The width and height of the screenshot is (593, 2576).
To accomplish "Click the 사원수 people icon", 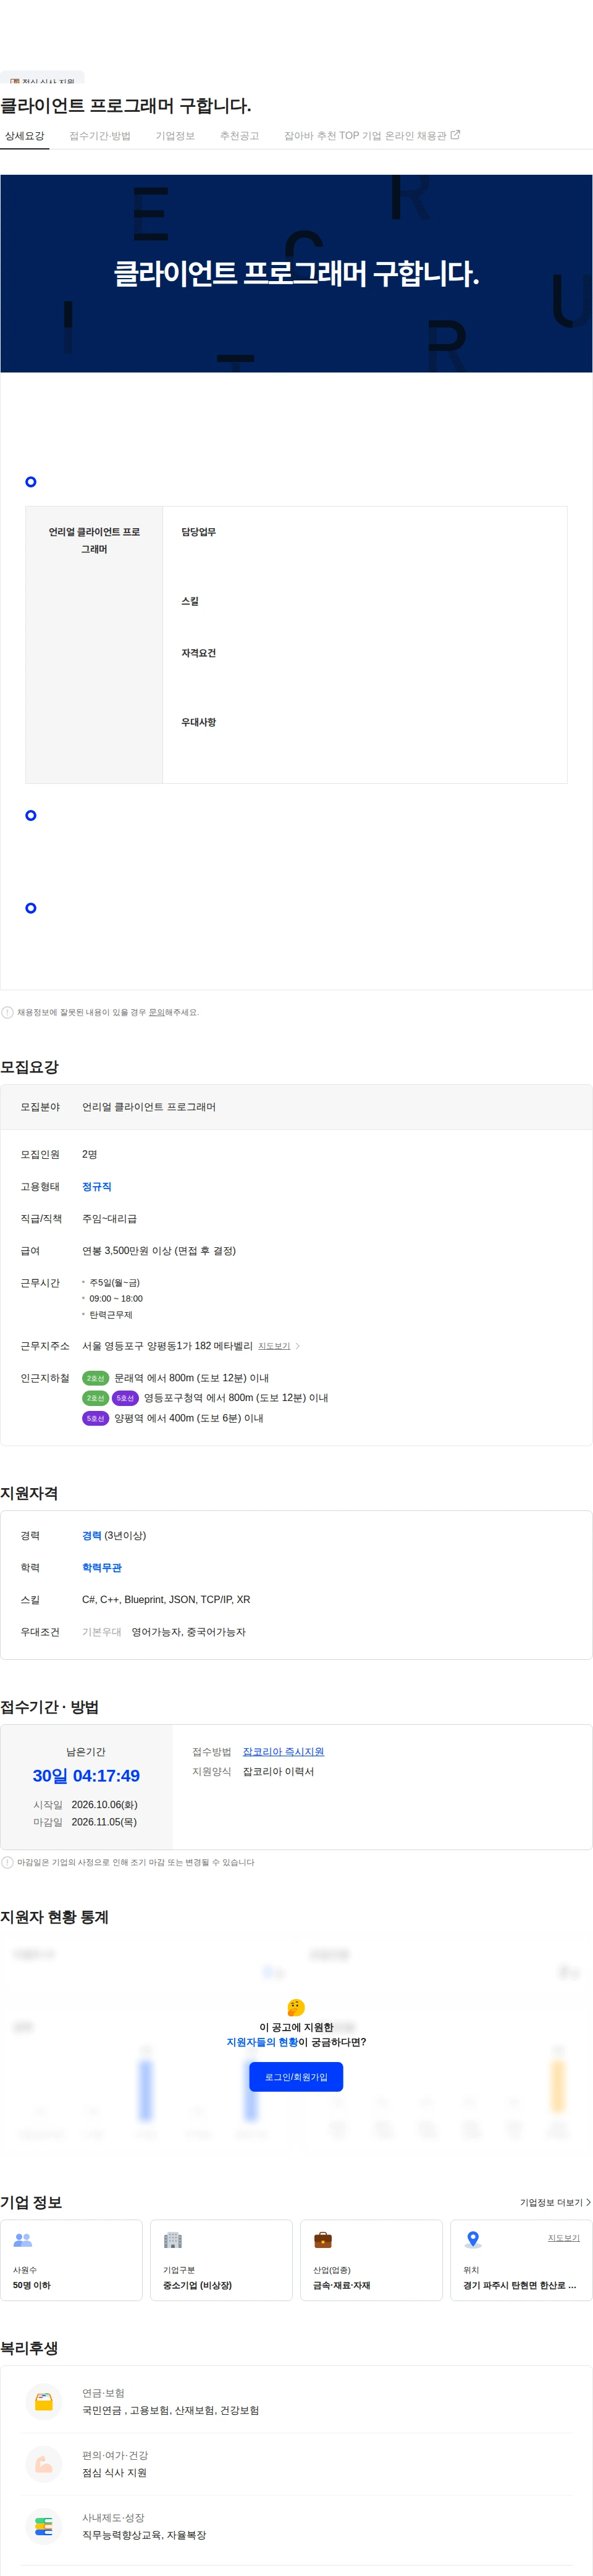I will pos(23,2240).
